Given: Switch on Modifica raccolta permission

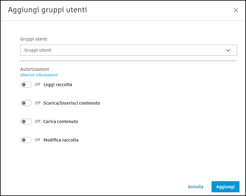Looking at the screenshot, I should (x=26, y=140).
